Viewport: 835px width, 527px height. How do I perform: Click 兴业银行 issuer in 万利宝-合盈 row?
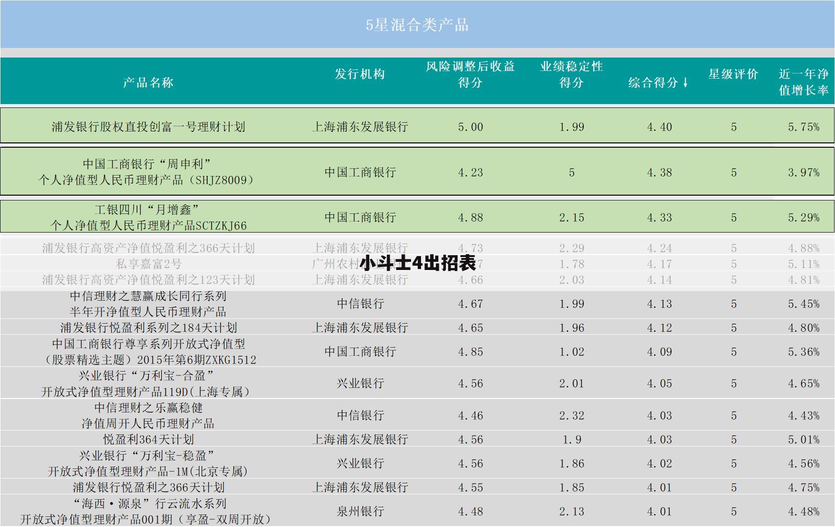pos(360,383)
